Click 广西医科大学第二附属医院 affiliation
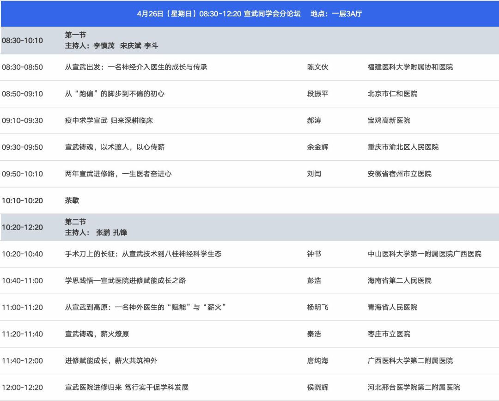The width and height of the screenshot is (499, 401). (x=410, y=361)
